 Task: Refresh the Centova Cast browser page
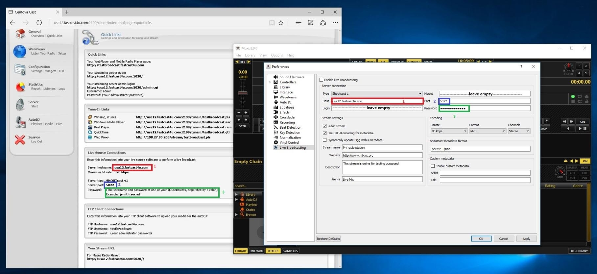click(x=39, y=23)
